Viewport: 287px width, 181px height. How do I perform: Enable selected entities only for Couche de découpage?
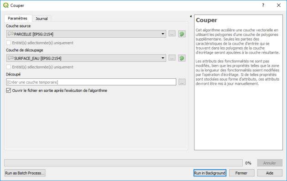8,67
